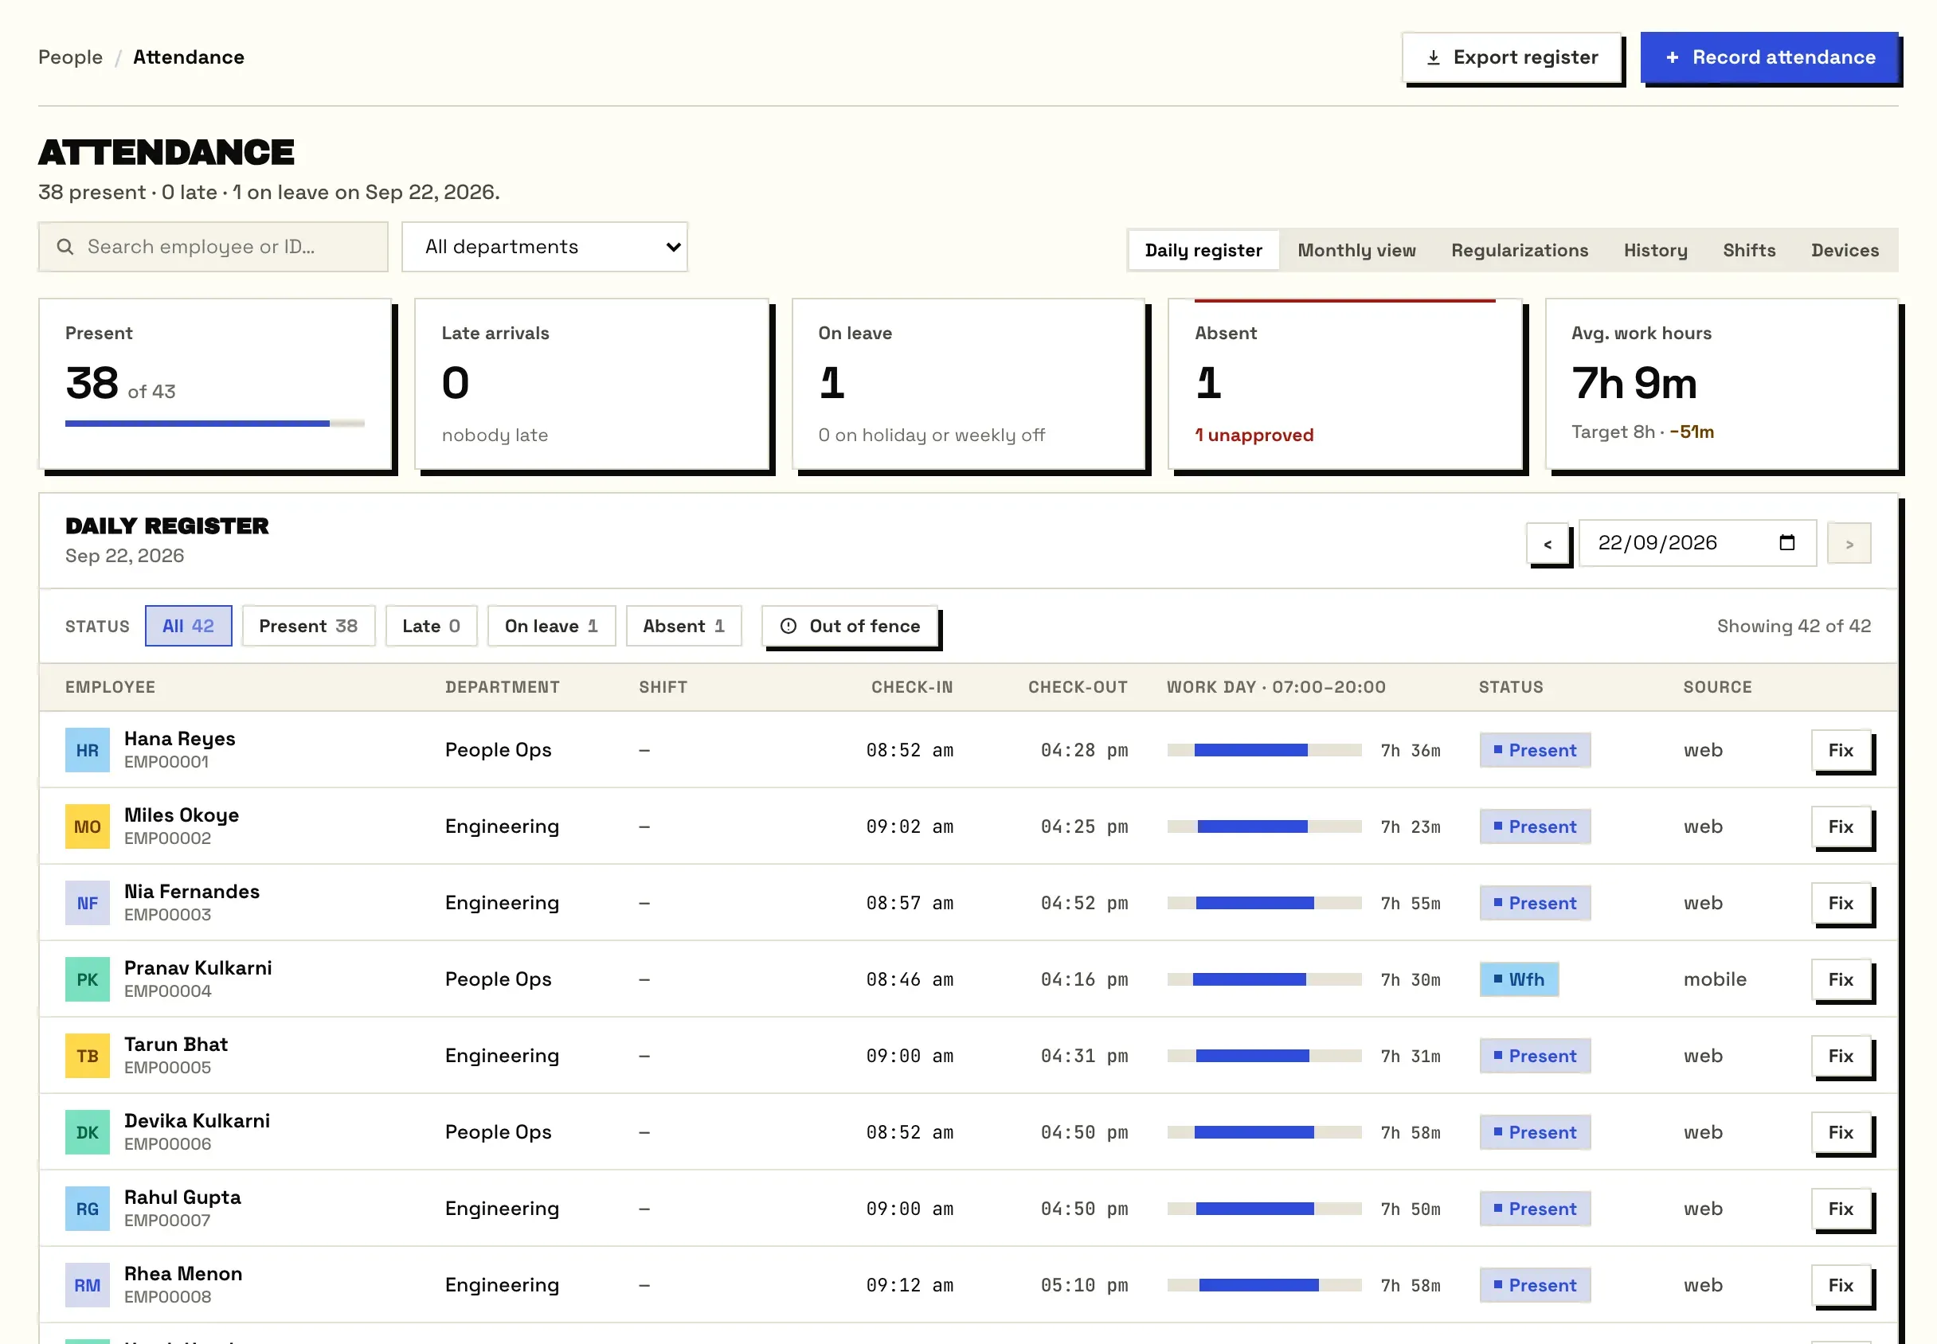The width and height of the screenshot is (1937, 1344).
Task: Click the 7h 55m duration for Nia Fernandes
Action: 1410,904
